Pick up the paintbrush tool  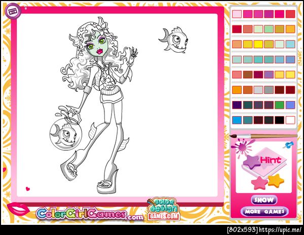click(x=263, y=136)
